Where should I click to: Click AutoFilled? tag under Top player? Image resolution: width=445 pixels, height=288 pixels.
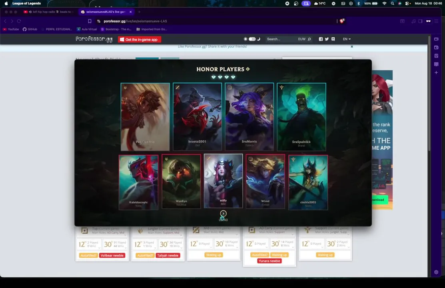pyautogui.click(x=88, y=255)
